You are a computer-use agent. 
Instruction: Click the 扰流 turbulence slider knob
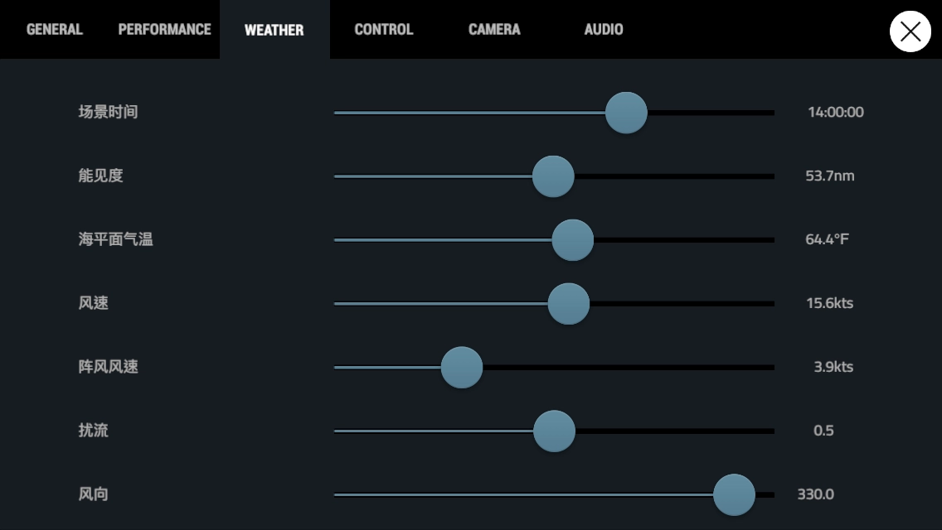click(x=554, y=431)
